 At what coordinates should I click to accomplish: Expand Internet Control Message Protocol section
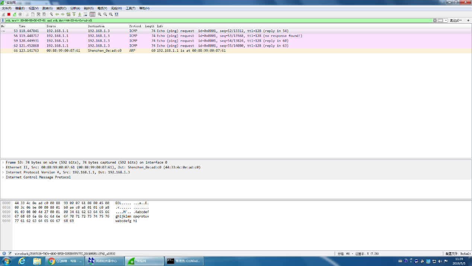[3, 177]
